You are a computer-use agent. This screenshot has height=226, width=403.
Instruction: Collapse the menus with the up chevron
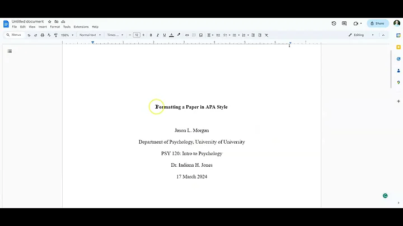pyautogui.click(x=383, y=35)
